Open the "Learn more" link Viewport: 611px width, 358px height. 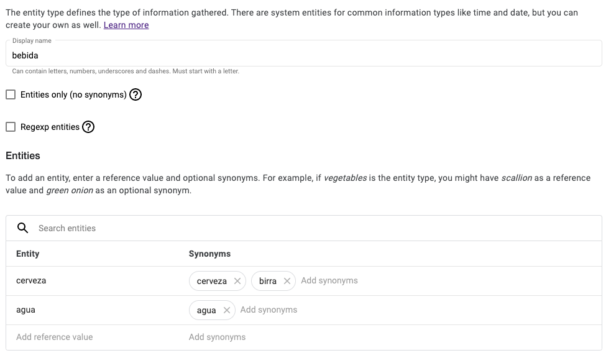point(126,25)
